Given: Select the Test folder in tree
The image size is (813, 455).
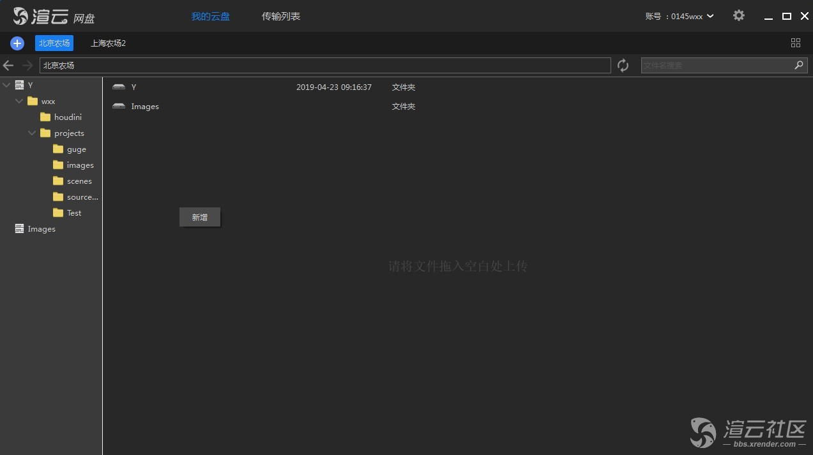Looking at the screenshot, I should pyautogui.click(x=73, y=213).
